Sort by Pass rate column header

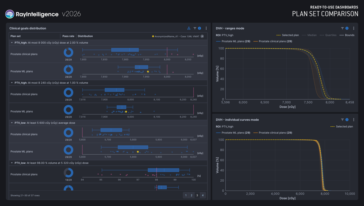[x=68, y=36]
